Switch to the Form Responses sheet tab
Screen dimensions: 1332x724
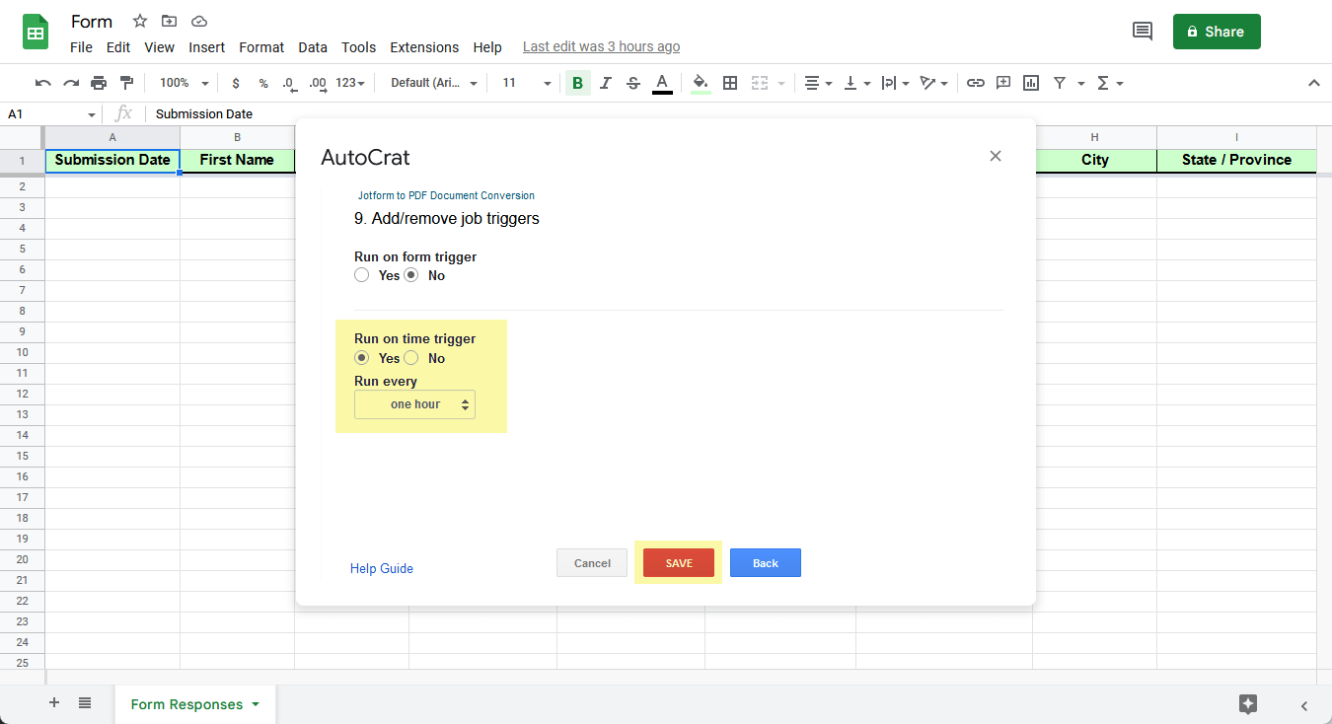pyautogui.click(x=186, y=704)
